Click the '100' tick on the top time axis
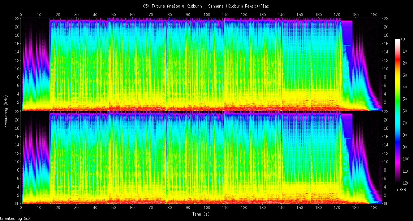The image size is (413, 221). pyautogui.click(x=207, y=15)
